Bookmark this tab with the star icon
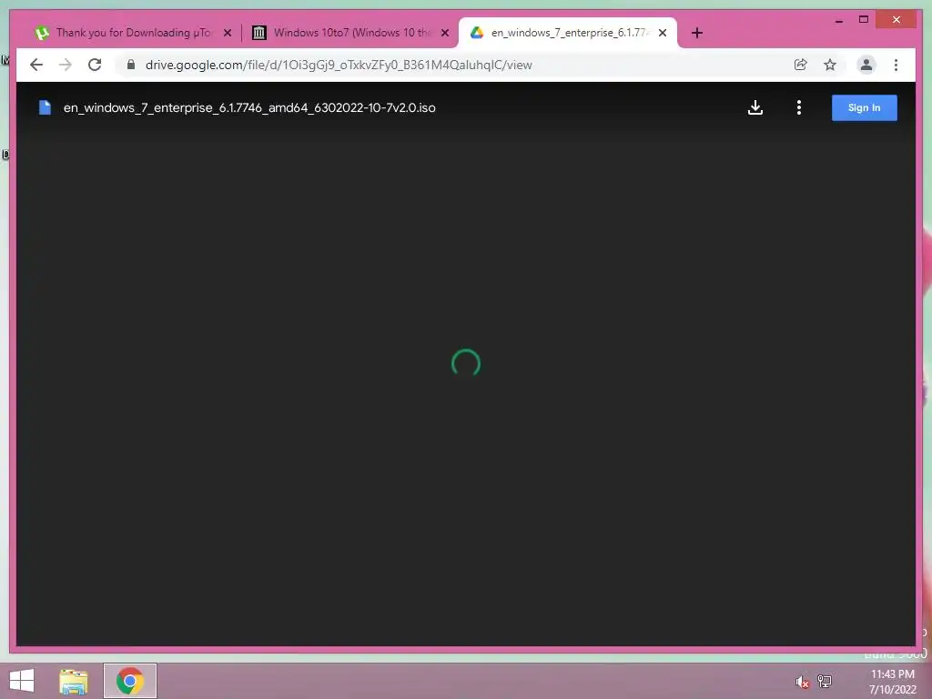 (x=830, y=65)
